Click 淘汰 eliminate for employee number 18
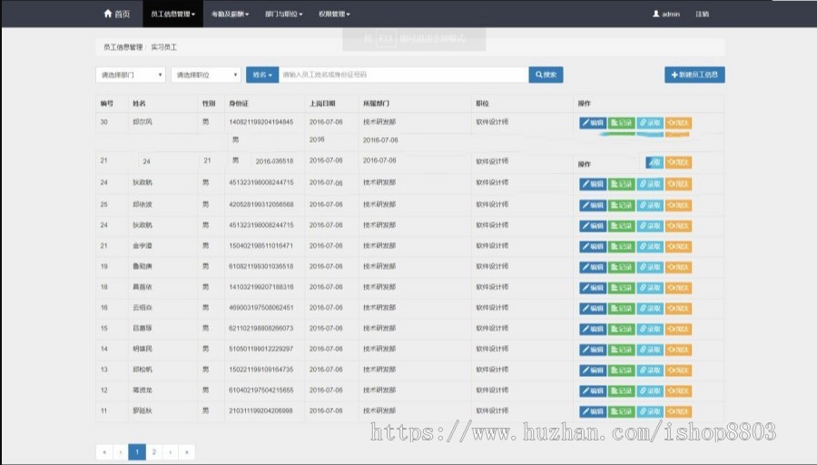 (x=678, y=288)
